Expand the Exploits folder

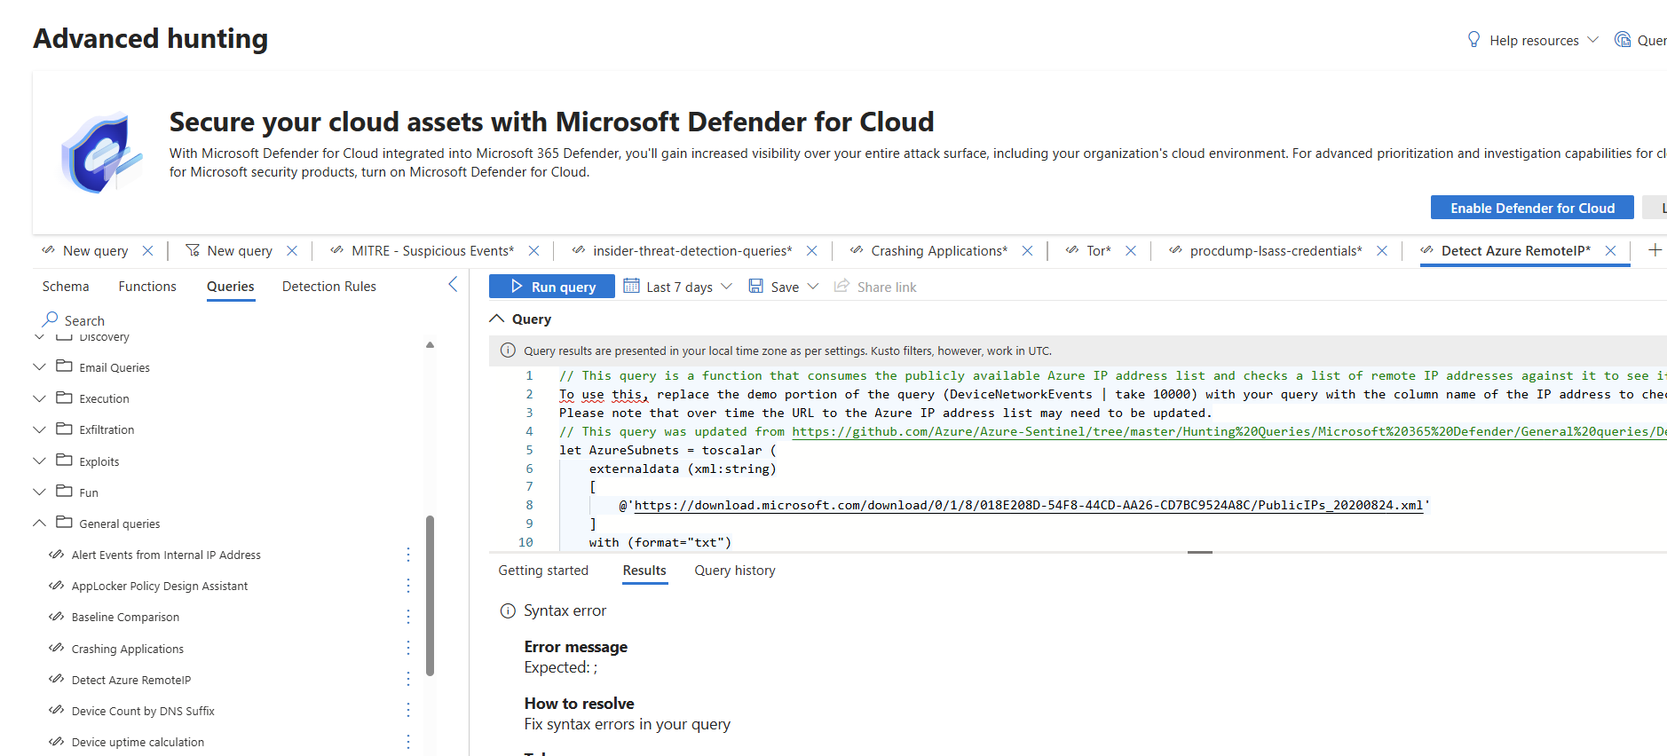pos(39,461)
